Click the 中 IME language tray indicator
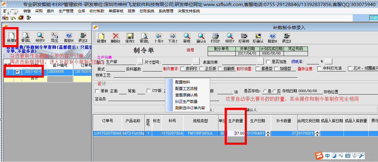The width and height of the screenshot is (378, 162). coord(328,156)
